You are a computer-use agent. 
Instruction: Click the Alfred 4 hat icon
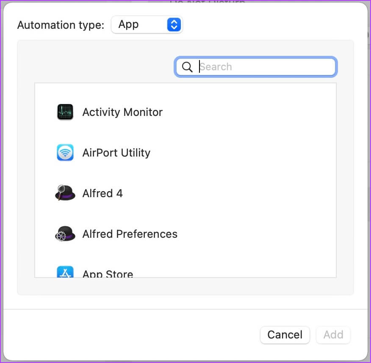[65, 193]
